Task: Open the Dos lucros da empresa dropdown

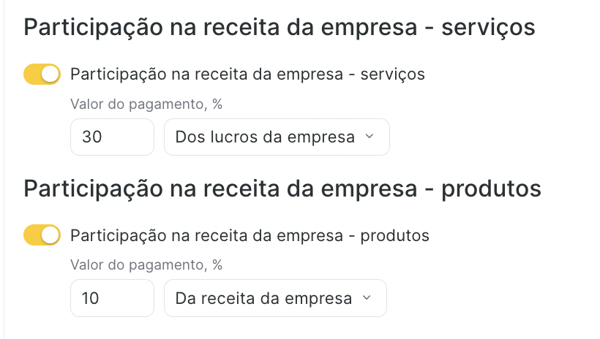Action: tap(277, 137)
